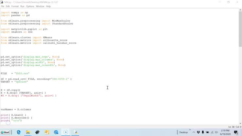The width and height of the screenshot is (242, 136).
Task: Click the Desktop toolbar label
Action: tap(183, 132)
